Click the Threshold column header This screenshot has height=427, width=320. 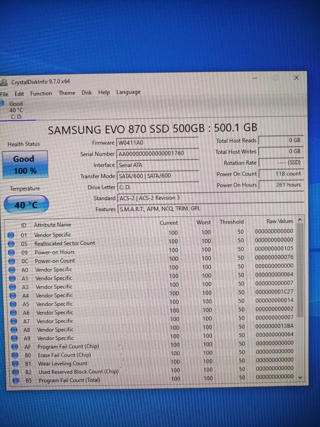(x=232, y=222)
